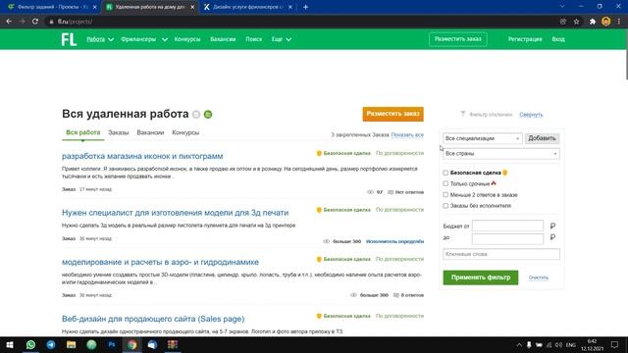Click the green round icon beside page heading
This screenshot has width=628, height=353.
point(208,115)
